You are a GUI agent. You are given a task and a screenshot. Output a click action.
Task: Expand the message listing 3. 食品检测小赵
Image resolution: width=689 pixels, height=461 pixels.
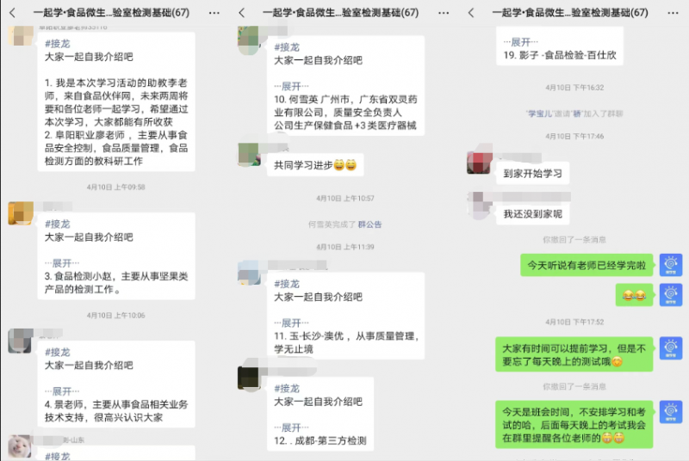[x=62, y=263]
